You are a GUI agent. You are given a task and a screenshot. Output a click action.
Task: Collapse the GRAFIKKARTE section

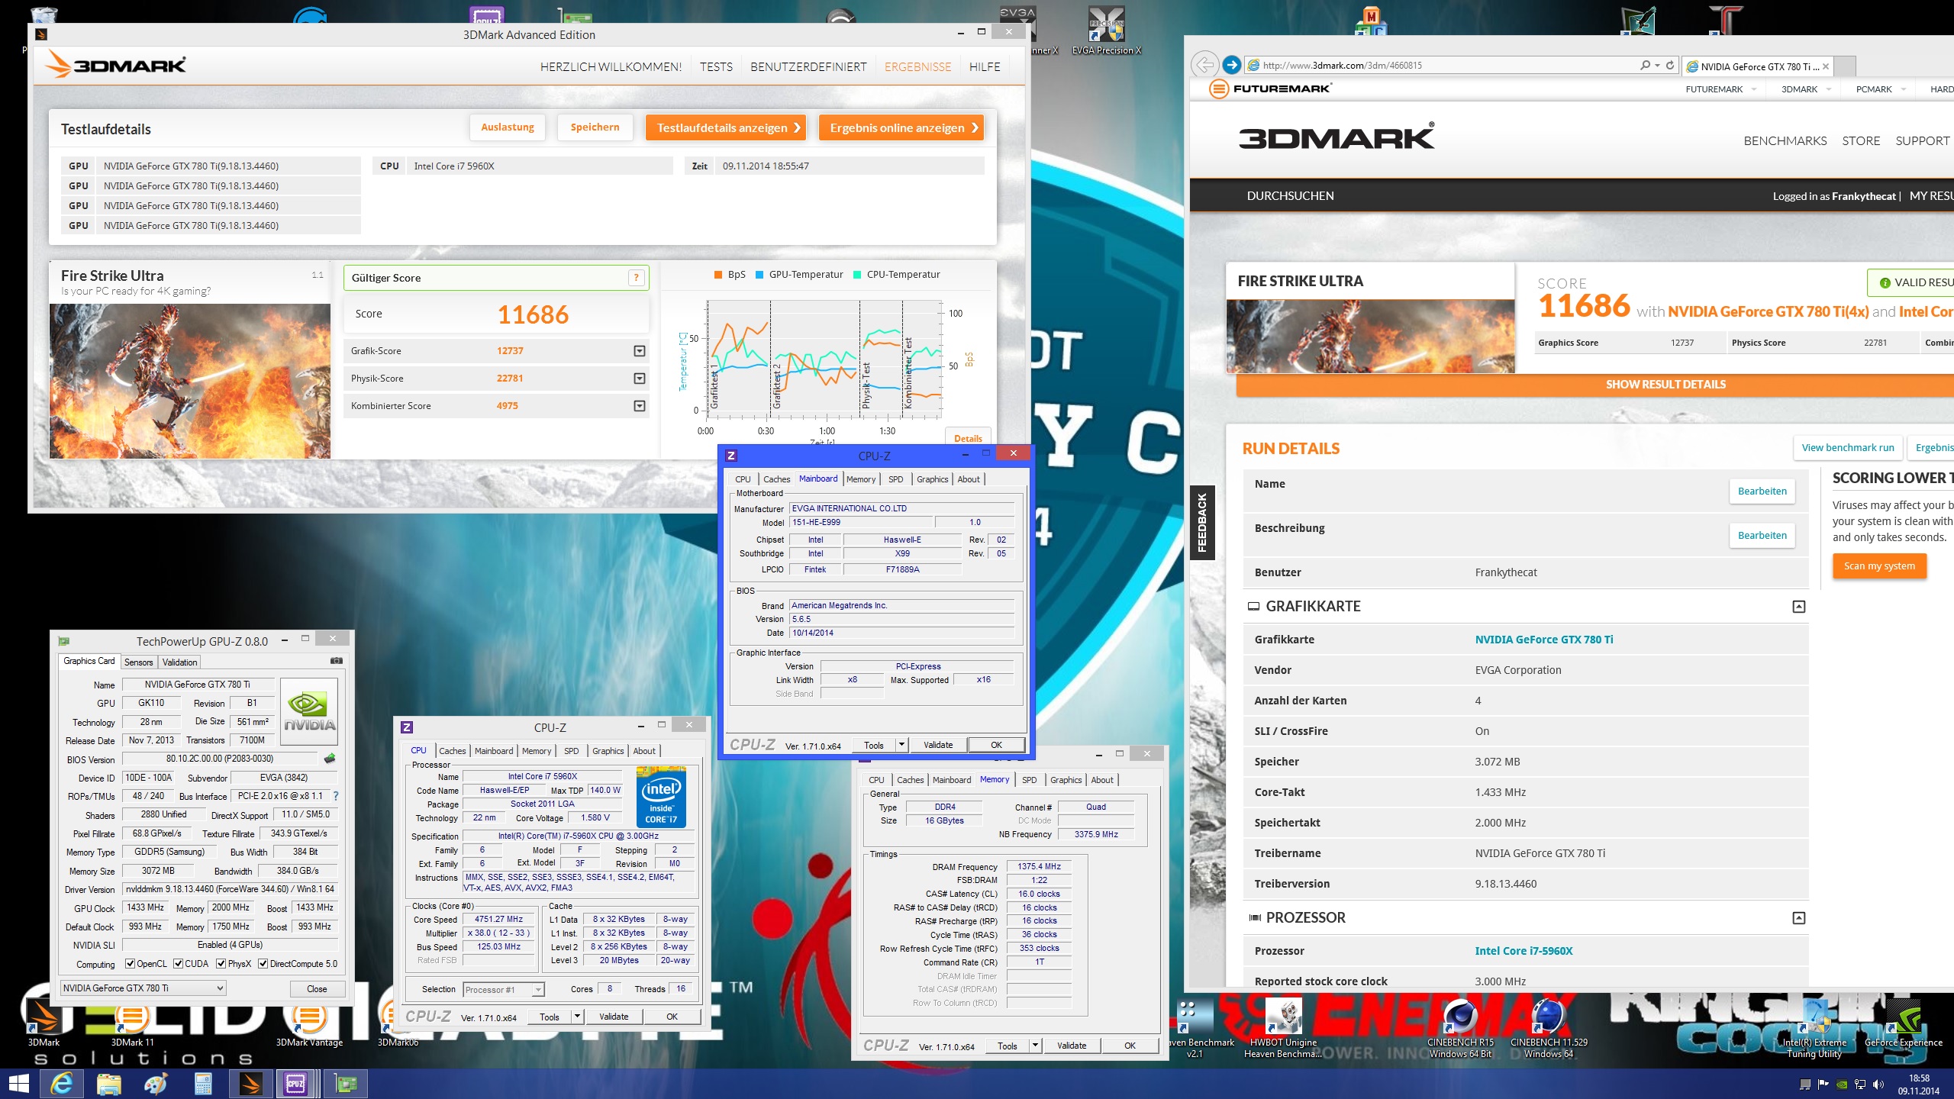[x=1799, y=607]
